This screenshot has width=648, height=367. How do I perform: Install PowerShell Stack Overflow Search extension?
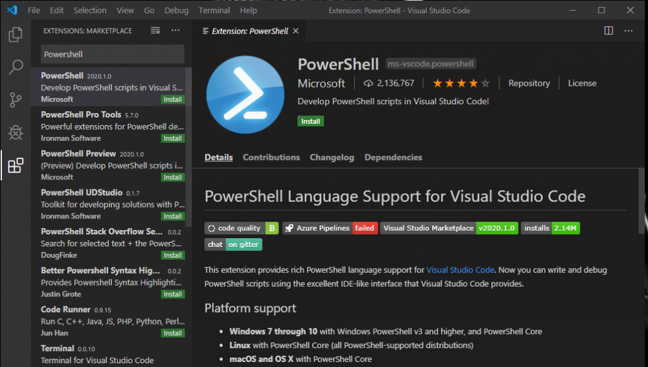click(x=173, y=255)
